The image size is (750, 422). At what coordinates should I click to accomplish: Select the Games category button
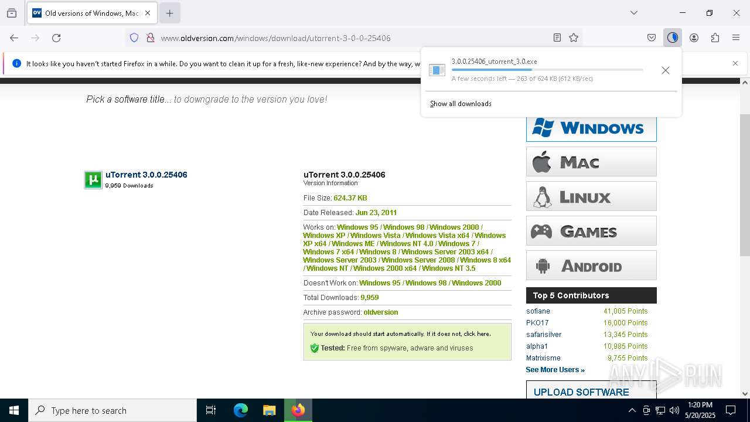coord(591,231)
